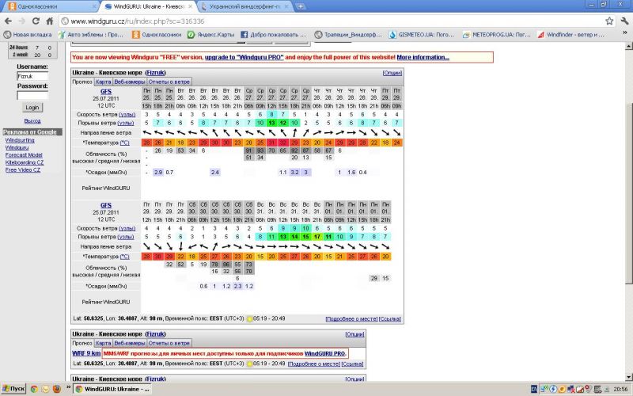Open the Windows Пуск start menu
Viewport: 633px width, 396px height.
(13, 389)
